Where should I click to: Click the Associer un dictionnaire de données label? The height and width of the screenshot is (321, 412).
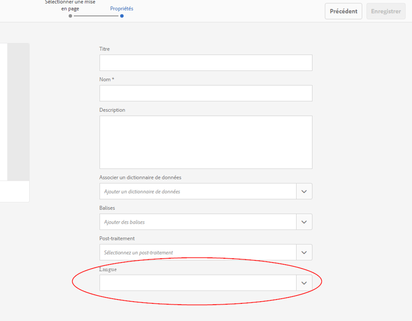140,177
